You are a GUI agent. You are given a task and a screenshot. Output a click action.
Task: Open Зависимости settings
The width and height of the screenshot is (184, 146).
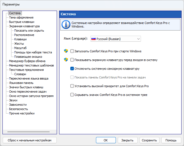(18, 105)
